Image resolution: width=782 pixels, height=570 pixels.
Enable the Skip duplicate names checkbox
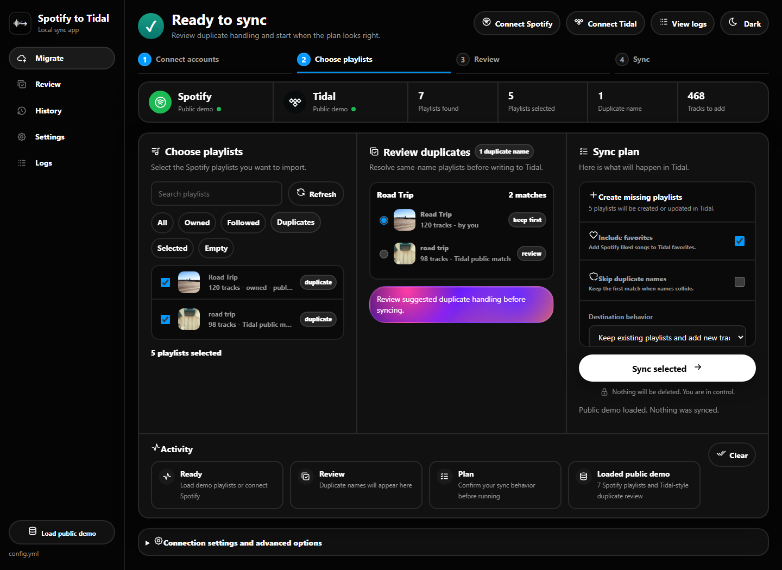tap(740, 282)
